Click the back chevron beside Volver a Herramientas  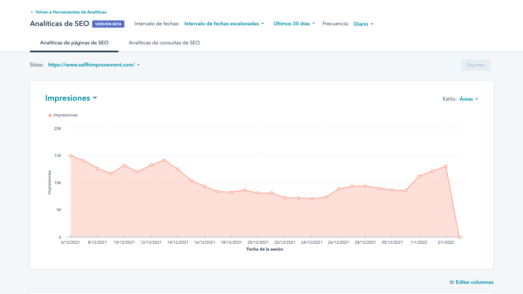32,12
